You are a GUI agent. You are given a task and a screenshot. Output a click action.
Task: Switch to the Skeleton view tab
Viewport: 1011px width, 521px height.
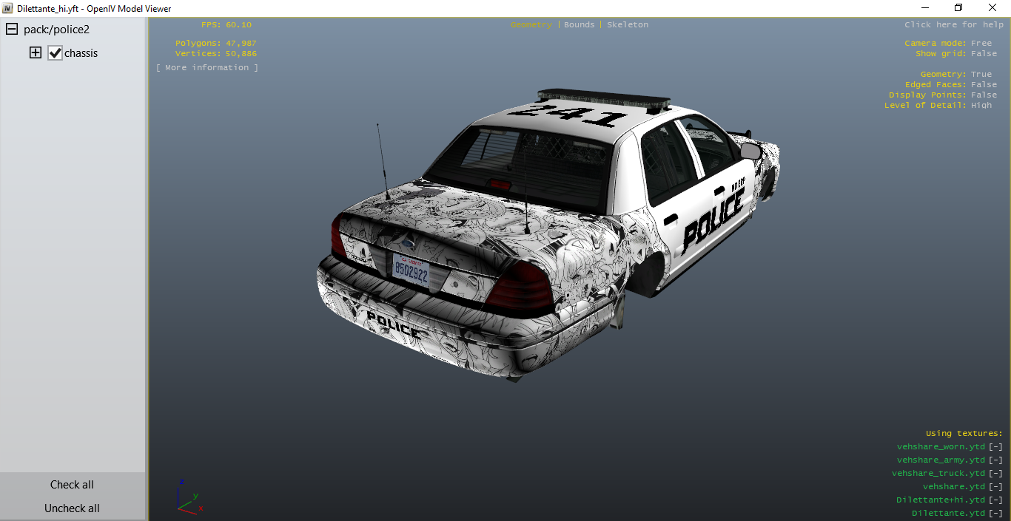[x=627, y=25]
